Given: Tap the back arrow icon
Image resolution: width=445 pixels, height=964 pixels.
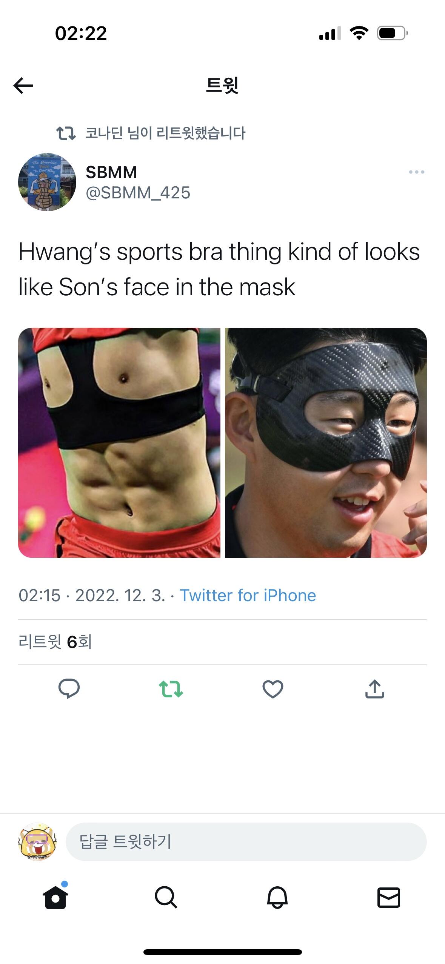Looking at the screenshot, I should click(23, 86).
